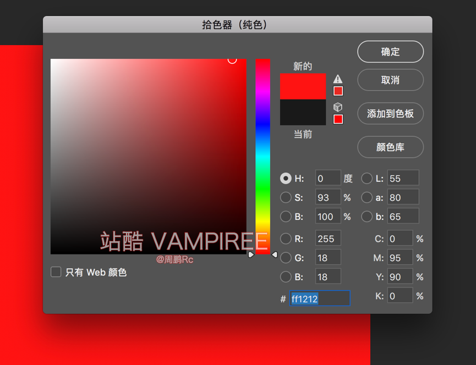Image resolution: width=476 pixels, height=365 pixels.
Task: Select the H hue radio button
Action: click(x=286, y=179)
